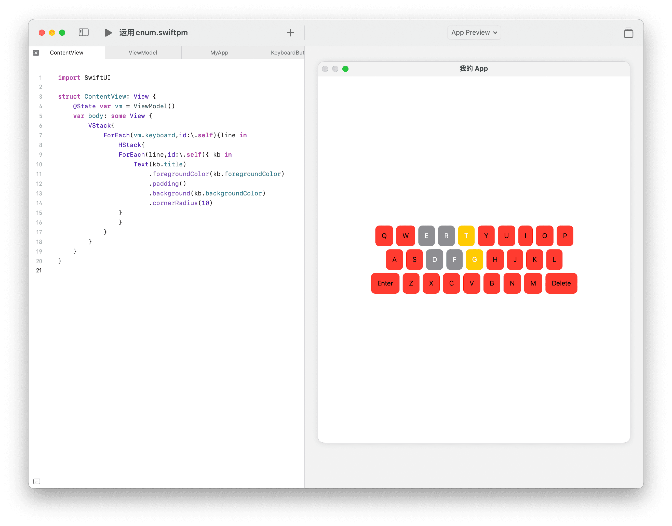Tap the yellow G key

474,259
